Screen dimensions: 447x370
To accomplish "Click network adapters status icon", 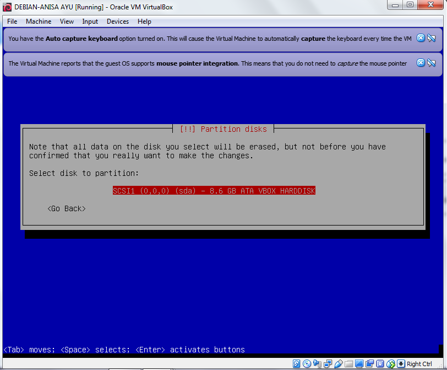I will click(328, 364).
